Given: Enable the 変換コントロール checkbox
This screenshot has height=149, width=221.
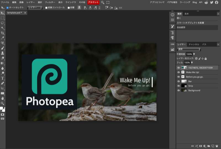Looking at the screenshot, I should pyautogui.click(x=46, y=8).
